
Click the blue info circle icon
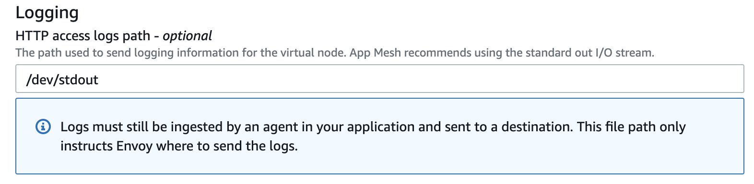(43, 127)
